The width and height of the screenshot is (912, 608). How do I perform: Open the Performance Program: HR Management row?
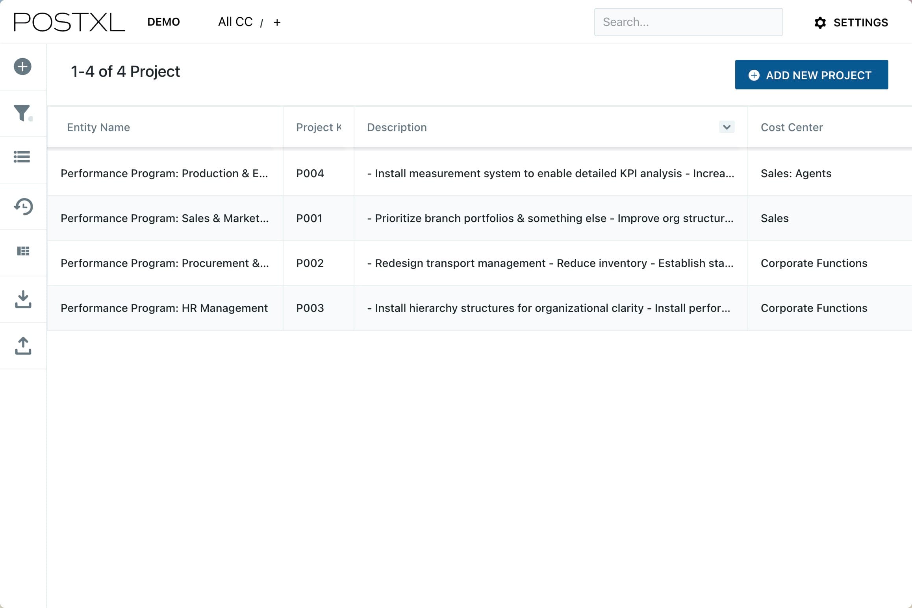click(164, 308)
